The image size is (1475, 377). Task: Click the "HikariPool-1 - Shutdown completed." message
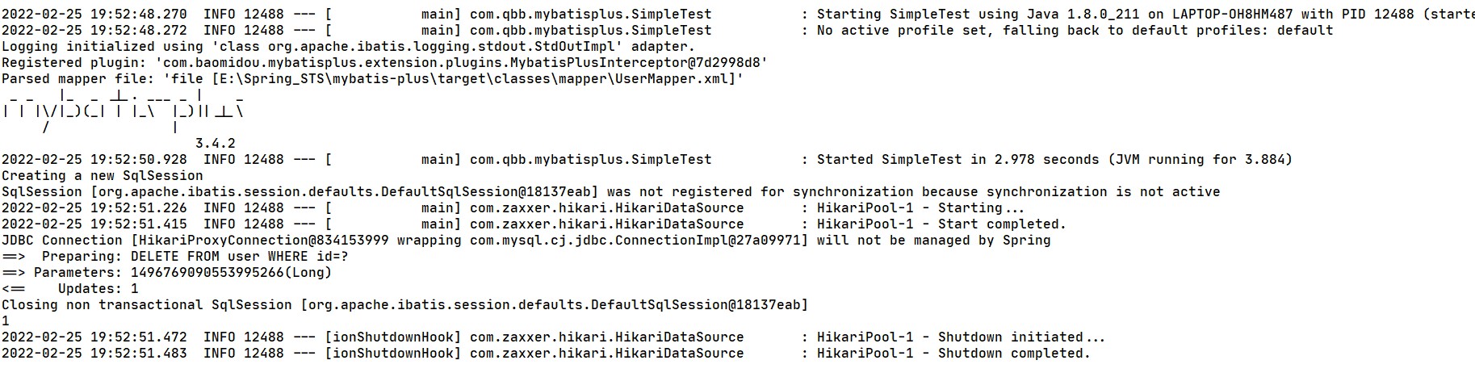pos(953,353)
